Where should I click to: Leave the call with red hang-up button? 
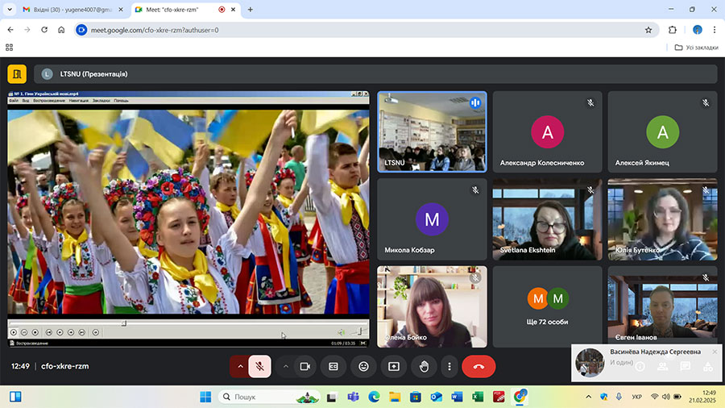(x=478, y=366)
